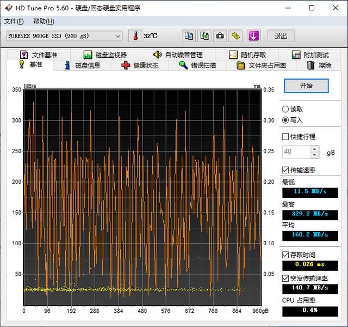Enable the 快捷行程 checkbox
This screenshot has height=327, width=348.
[285, 137]
